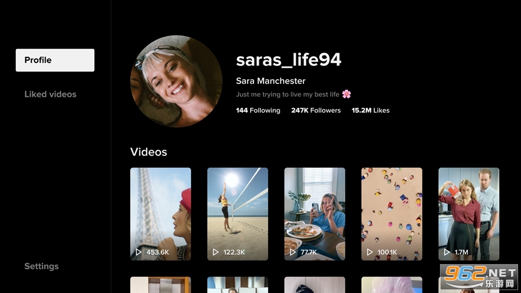Click the Sara Manchester display name
This screenshot has width=521, height=293.
pos(270,80)
